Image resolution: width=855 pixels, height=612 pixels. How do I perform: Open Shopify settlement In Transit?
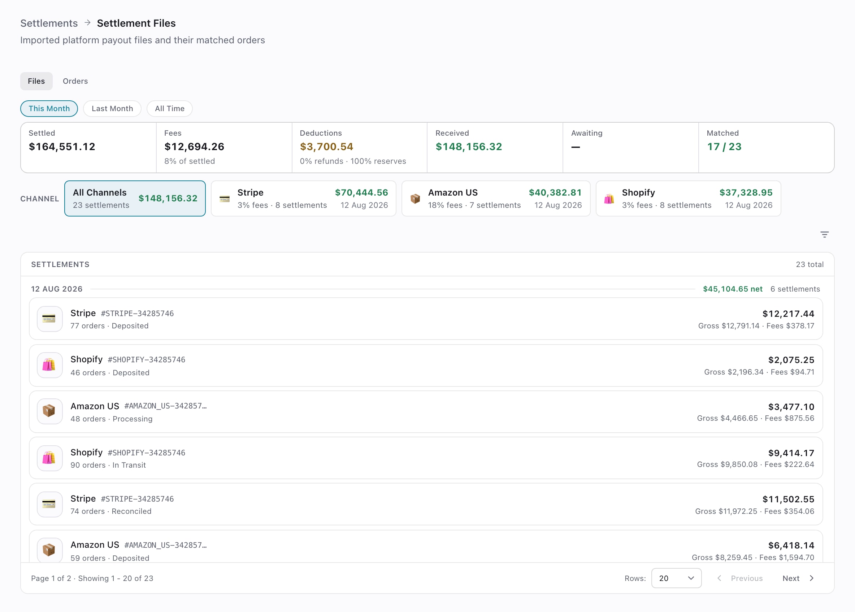point(426,458)
